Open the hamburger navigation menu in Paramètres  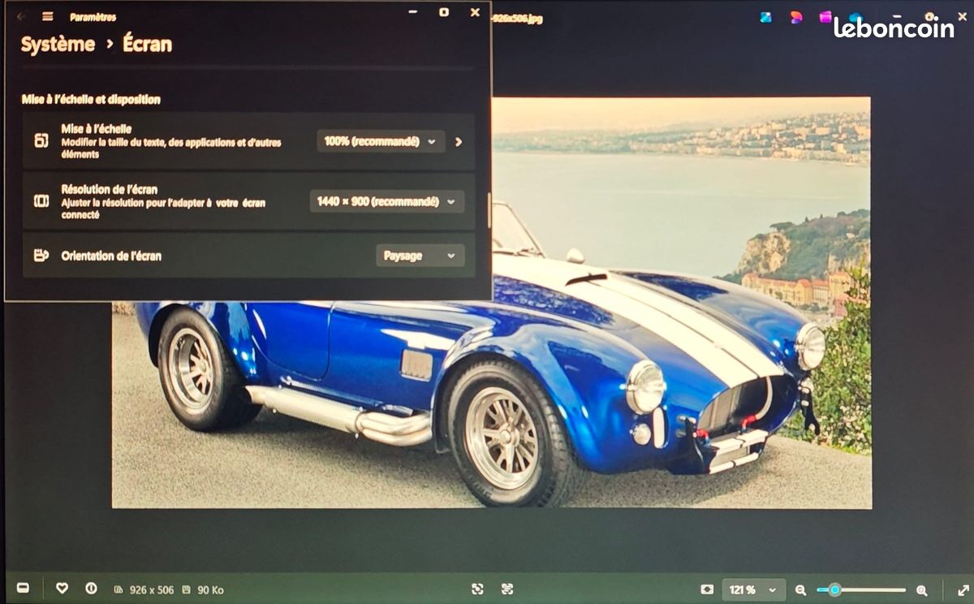click(48, 16)
